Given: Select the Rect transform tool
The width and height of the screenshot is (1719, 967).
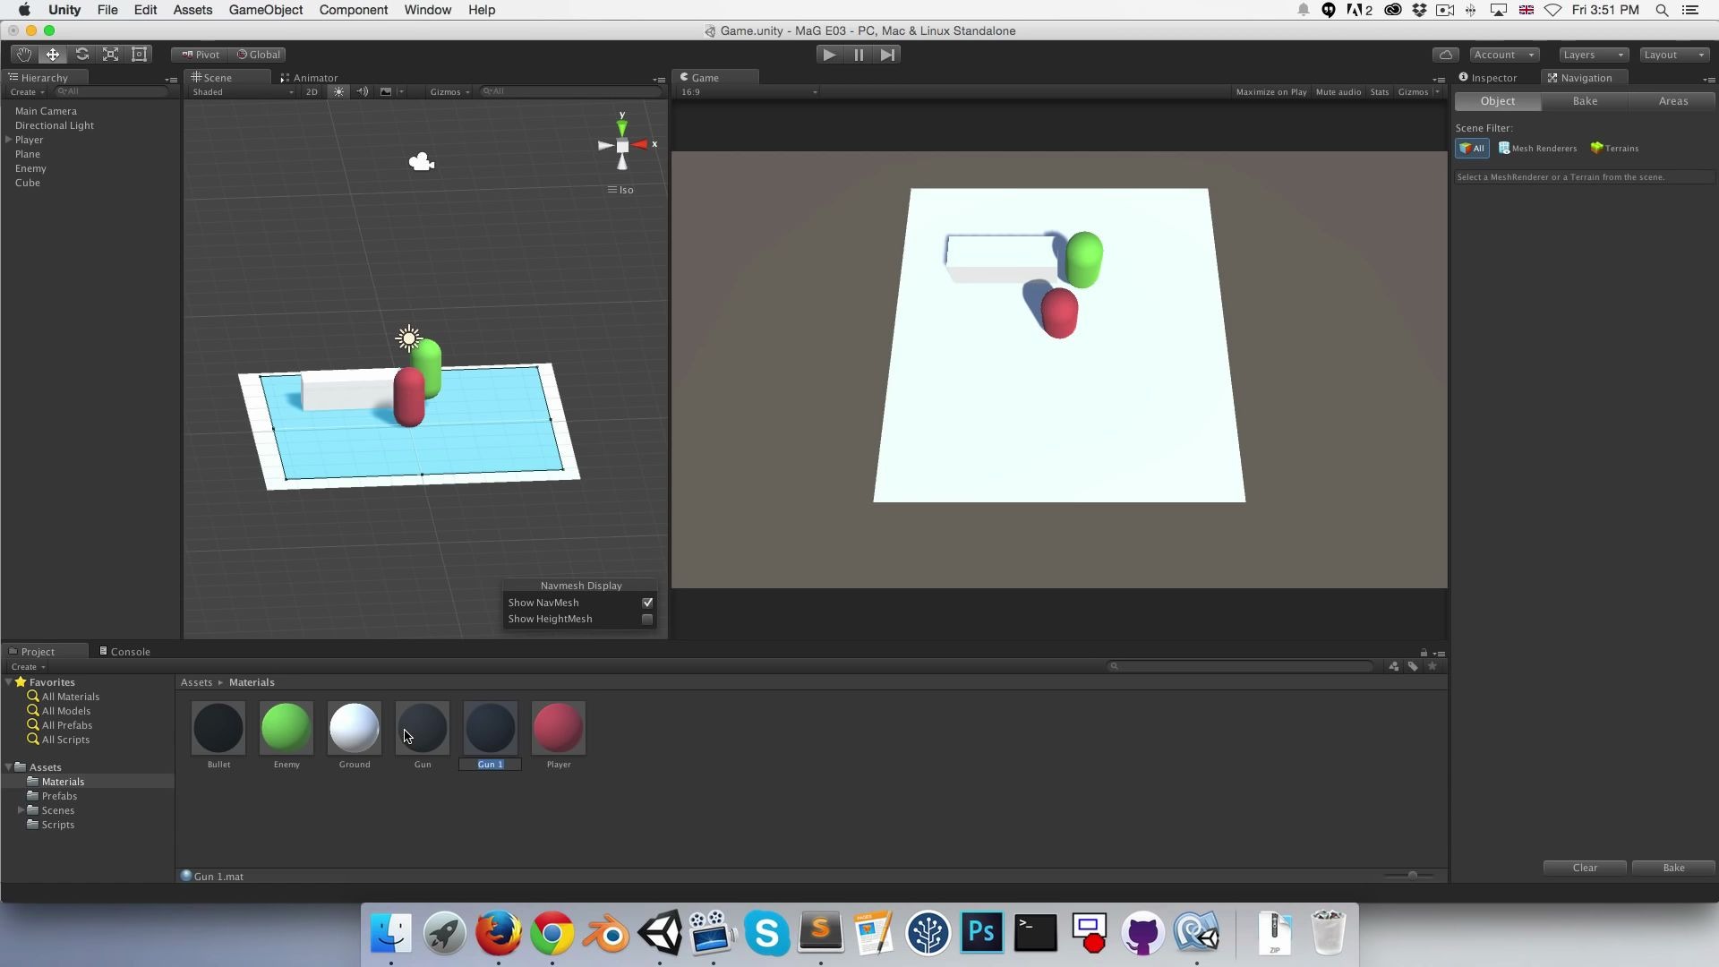Looking at the screenshot, I should coord(139,55).
